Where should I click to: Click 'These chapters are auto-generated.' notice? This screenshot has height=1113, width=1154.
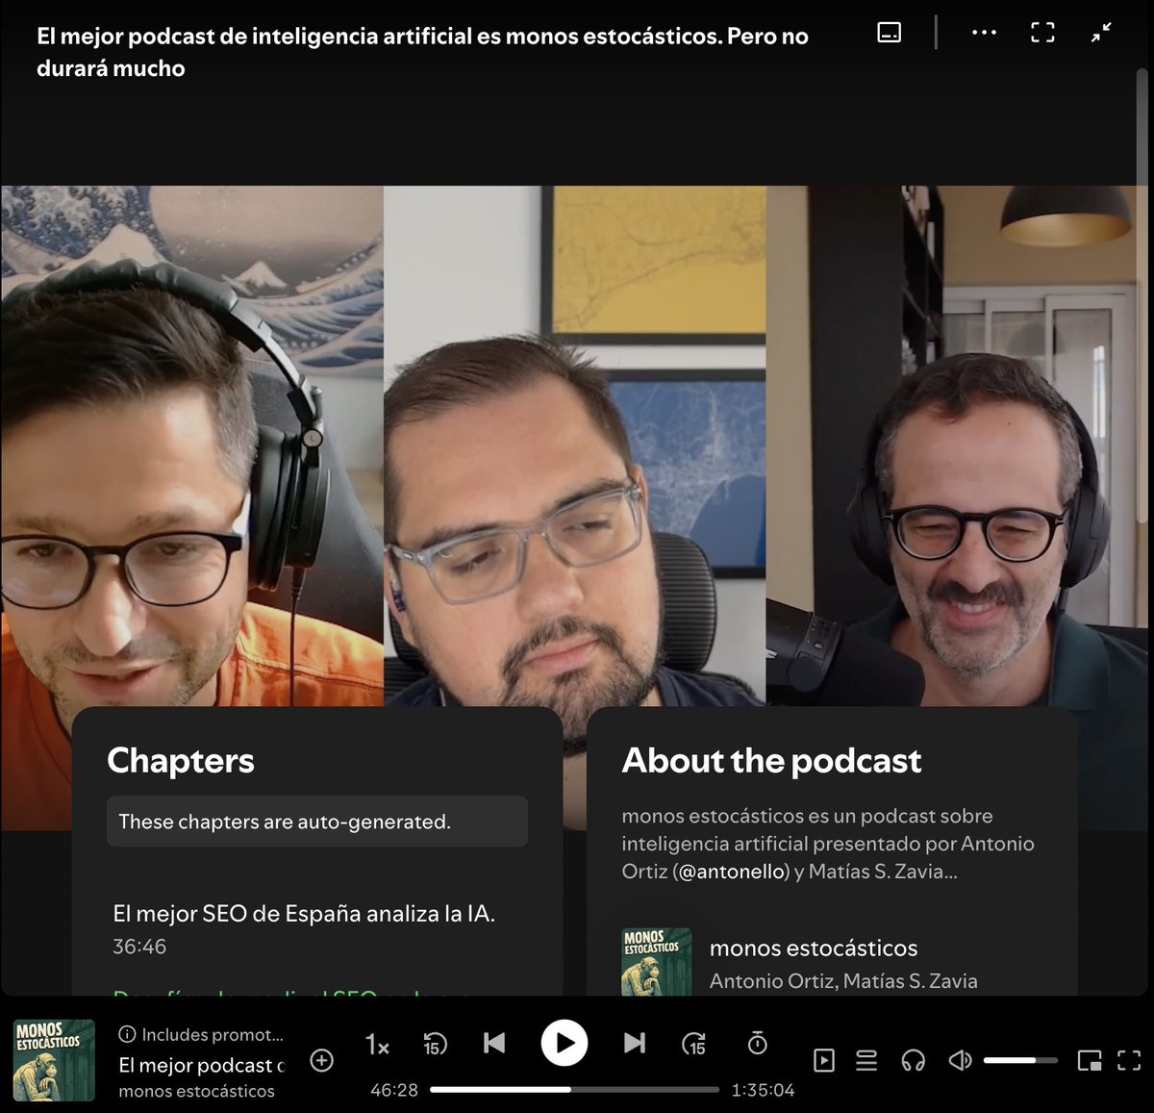coord(317,822)
